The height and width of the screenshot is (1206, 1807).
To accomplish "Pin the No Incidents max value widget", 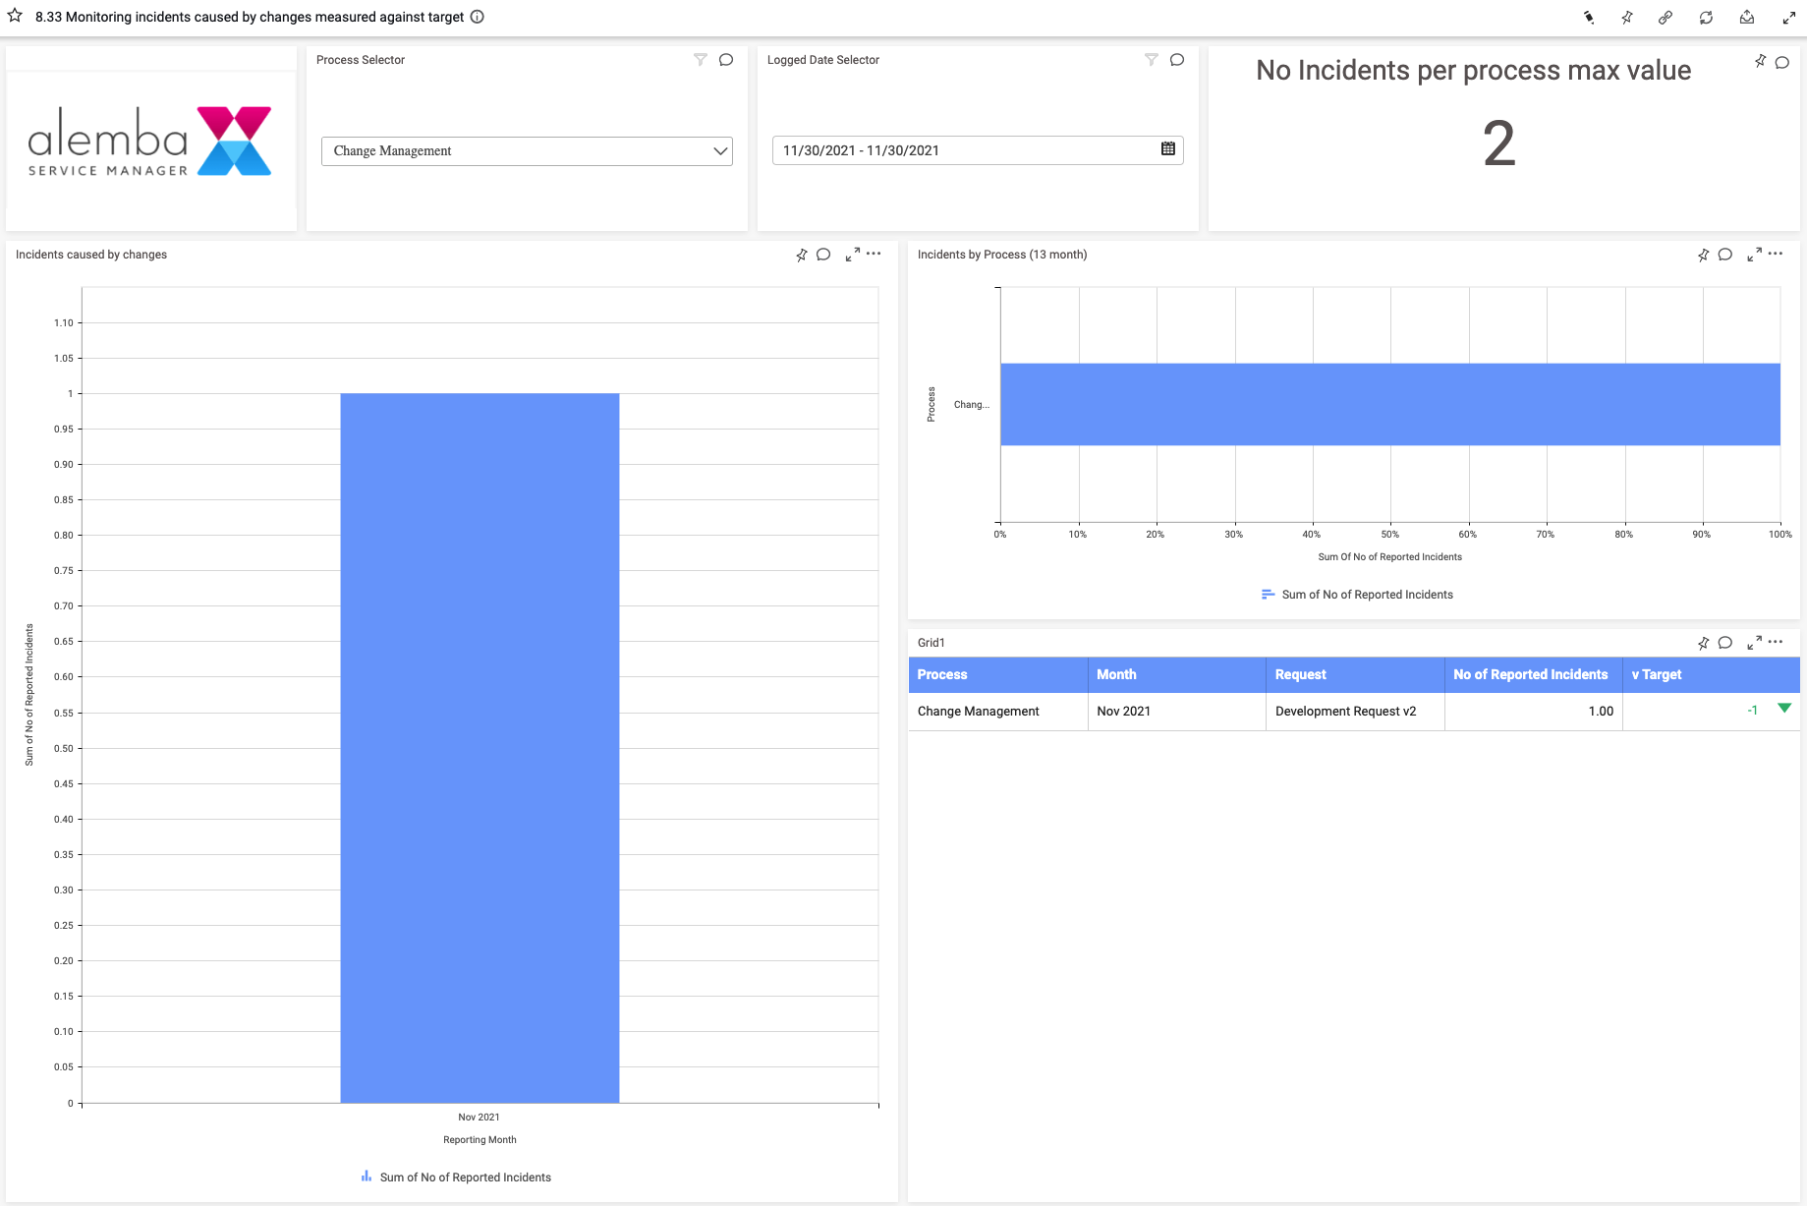I will click(x=1760, y=61).
